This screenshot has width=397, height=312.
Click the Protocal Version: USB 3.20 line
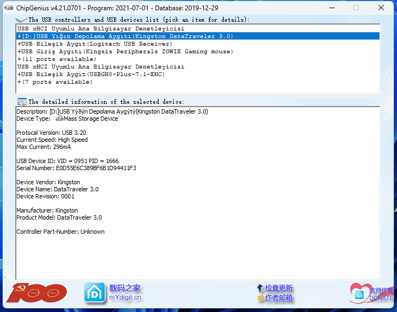pos(51,133)
